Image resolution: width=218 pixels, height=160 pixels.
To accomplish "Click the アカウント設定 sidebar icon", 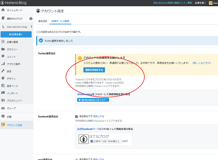I will pyautogui.click(x=3, y=125).
